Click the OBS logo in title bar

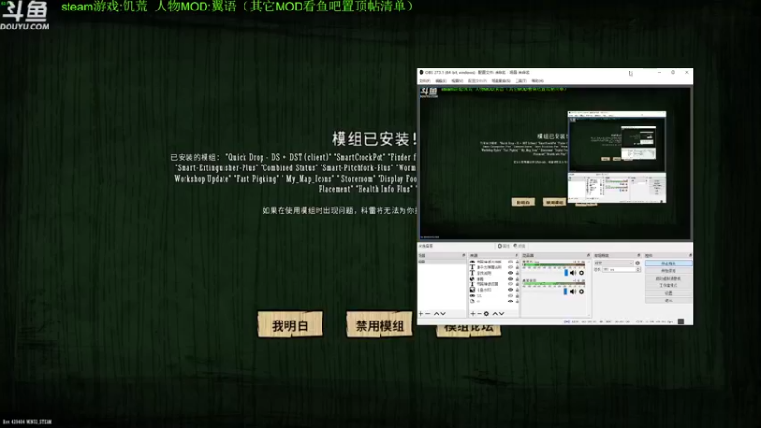point(421,73)
